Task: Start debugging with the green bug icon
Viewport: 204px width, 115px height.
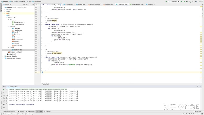Action: [x=184, y=1]
